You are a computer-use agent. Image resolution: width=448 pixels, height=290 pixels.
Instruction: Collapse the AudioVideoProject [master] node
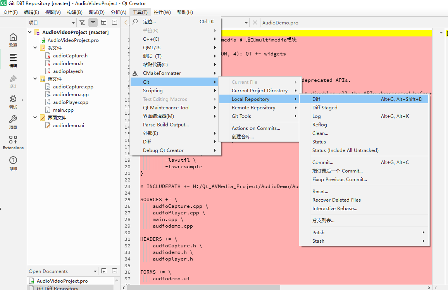(x=30, y=32)
